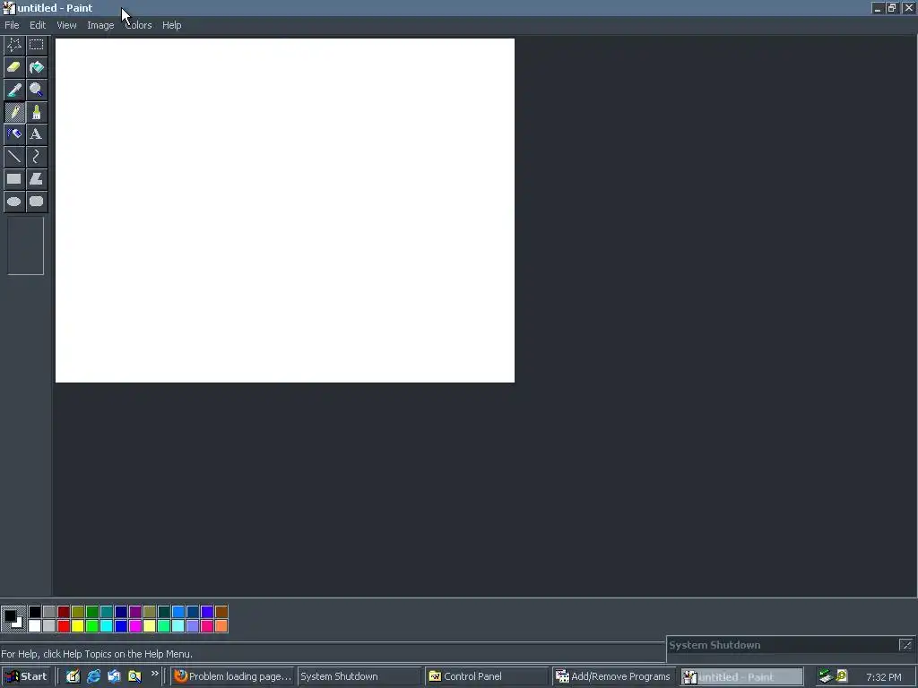This screenshot has height=688, width=918.
Task: Switch to Control Panel taskbar button
Action: (487, 676)
